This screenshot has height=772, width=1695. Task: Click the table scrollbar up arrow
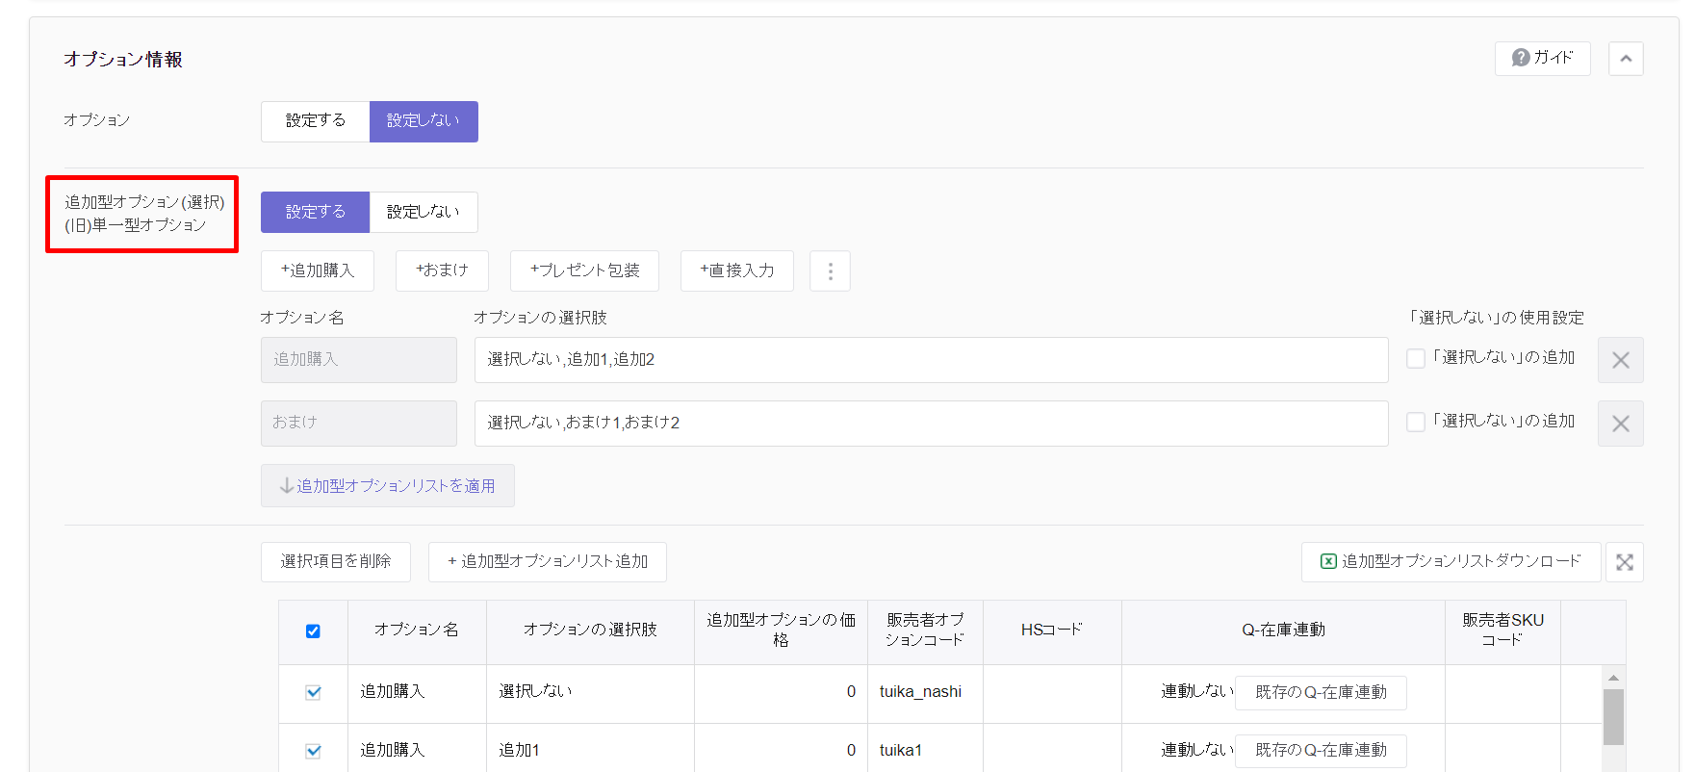tap(1614, 677)
